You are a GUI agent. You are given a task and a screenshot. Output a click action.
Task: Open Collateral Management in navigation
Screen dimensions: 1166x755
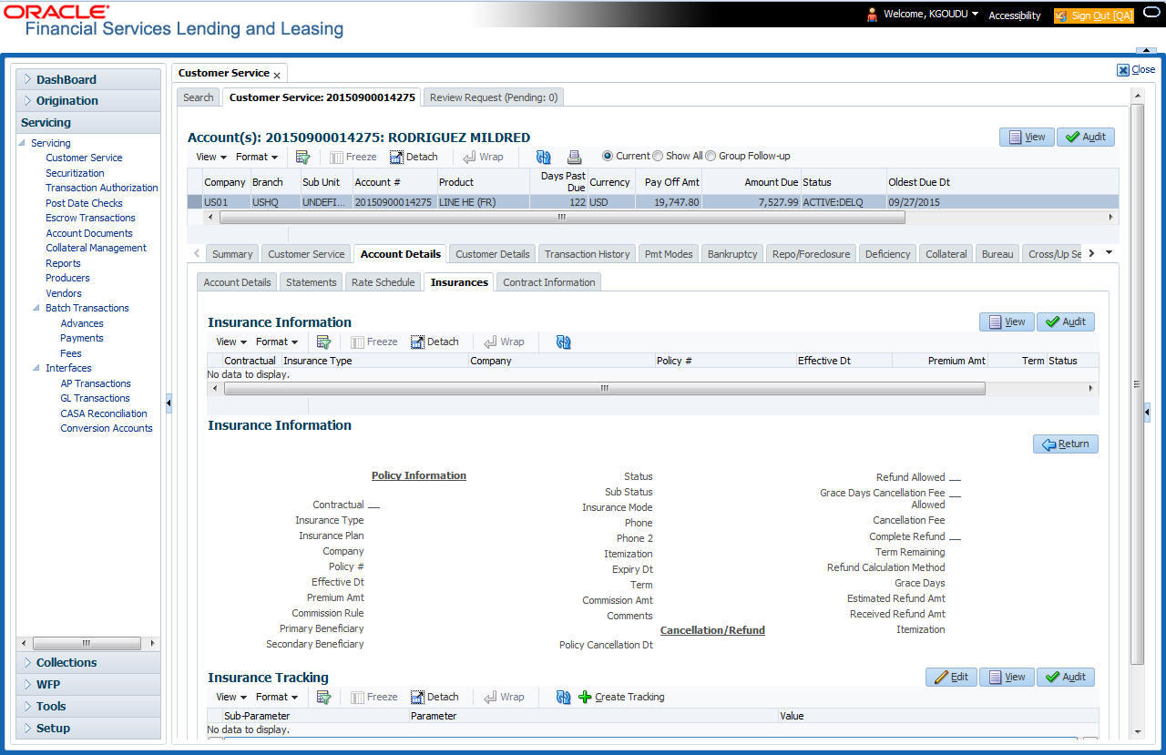pos(96,248)
